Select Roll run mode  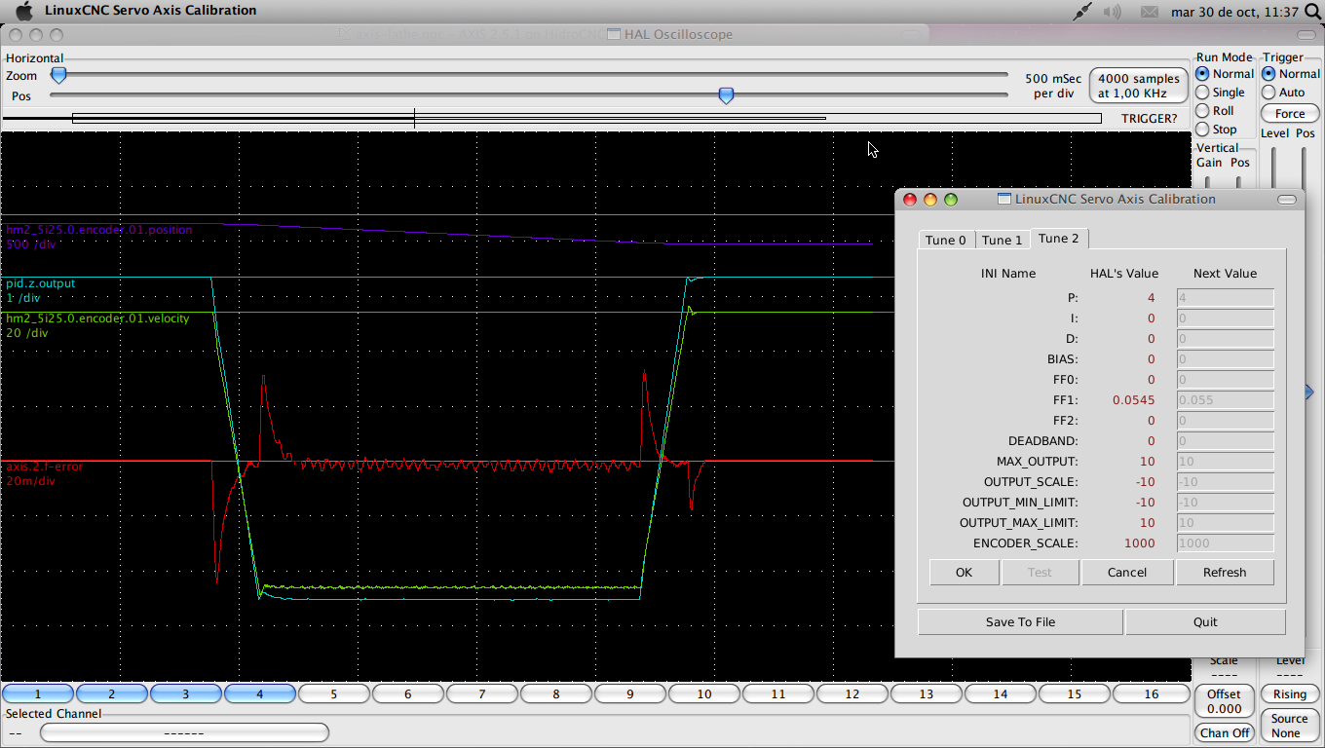(x=1215, y=111)
